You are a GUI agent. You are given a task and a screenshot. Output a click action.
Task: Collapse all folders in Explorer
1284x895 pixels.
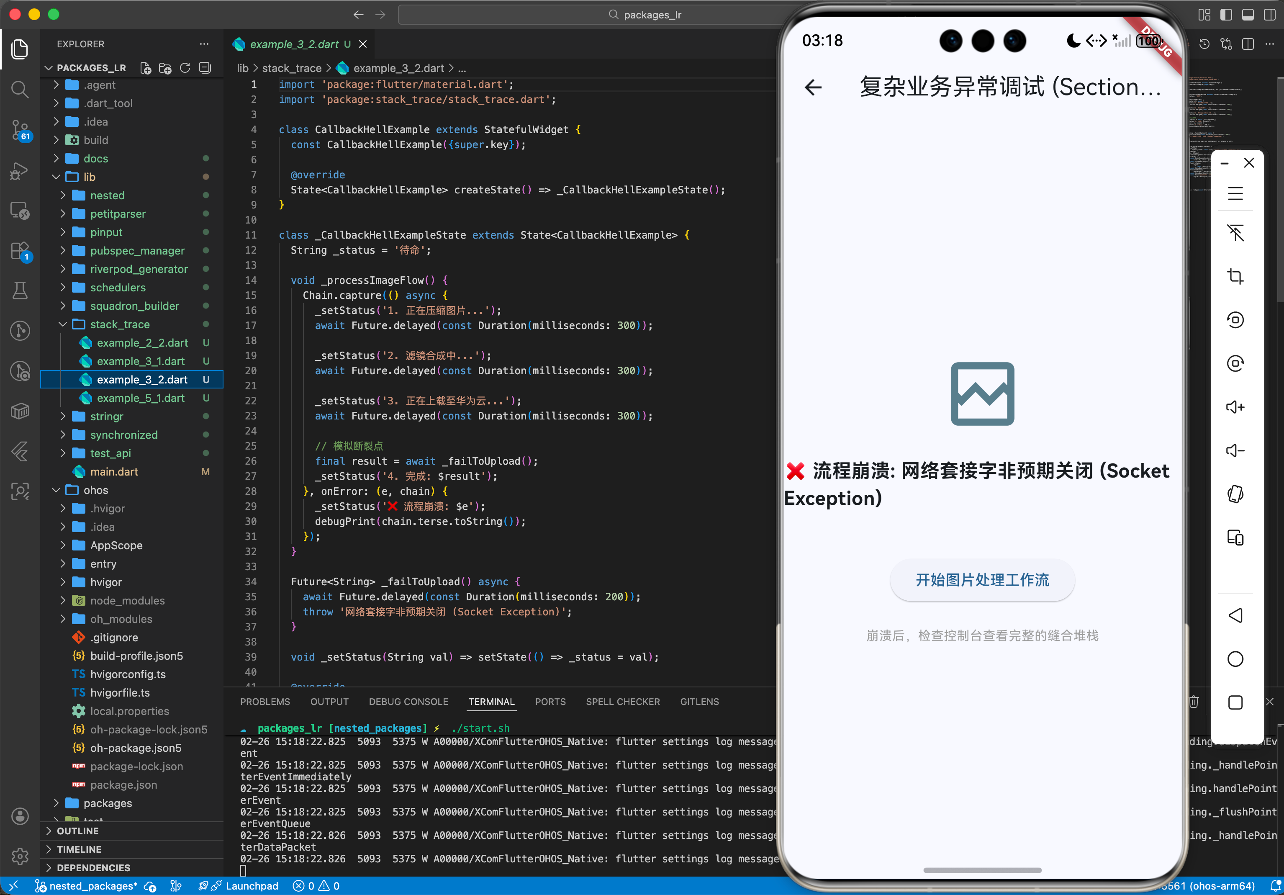click(x=205, y=68)
